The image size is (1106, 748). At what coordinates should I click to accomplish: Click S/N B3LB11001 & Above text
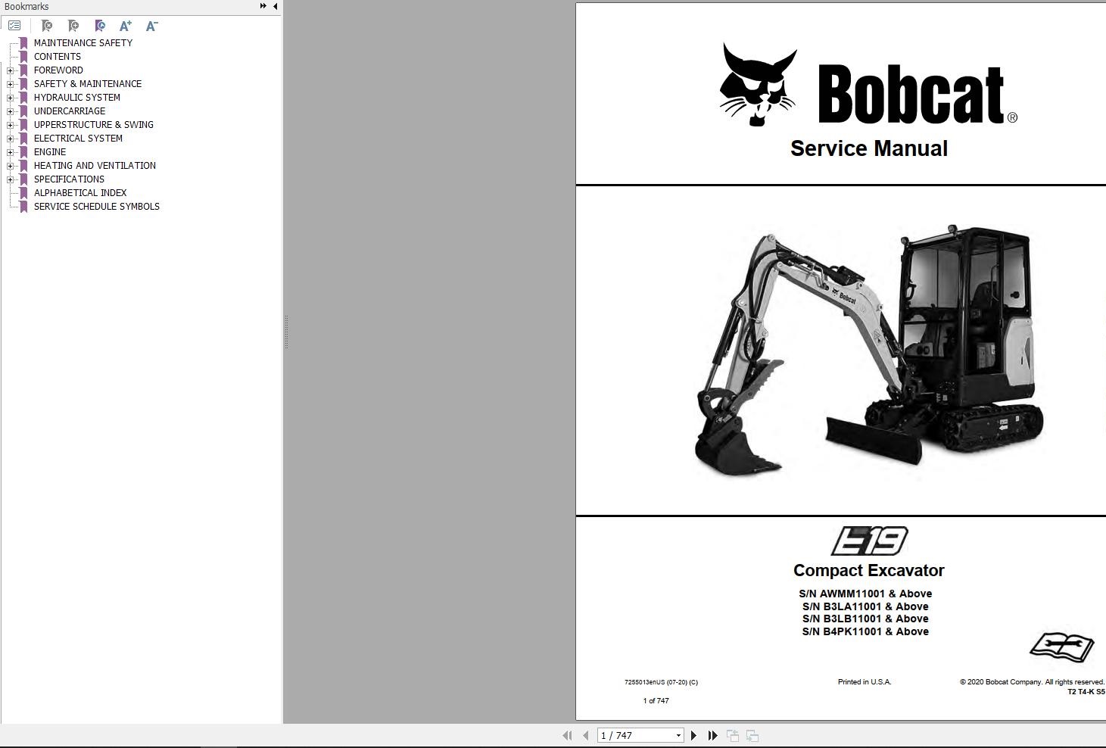865,619
